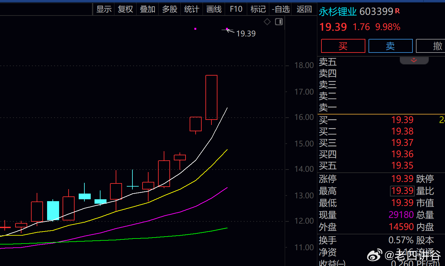Image resolution: width=445 pixels, height=266 pixels.
Task: Expand the red double-chevron order book handle
Action: (414, 60)
